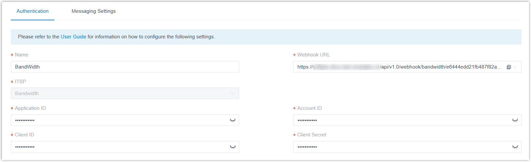Select the Application ID label text
Viewport: 531px width, 162px height.
tap(30, 108)
